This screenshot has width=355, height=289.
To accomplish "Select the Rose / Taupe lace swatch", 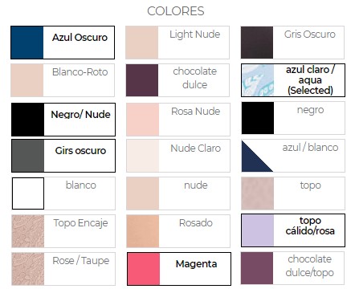I will pos(63,269).
